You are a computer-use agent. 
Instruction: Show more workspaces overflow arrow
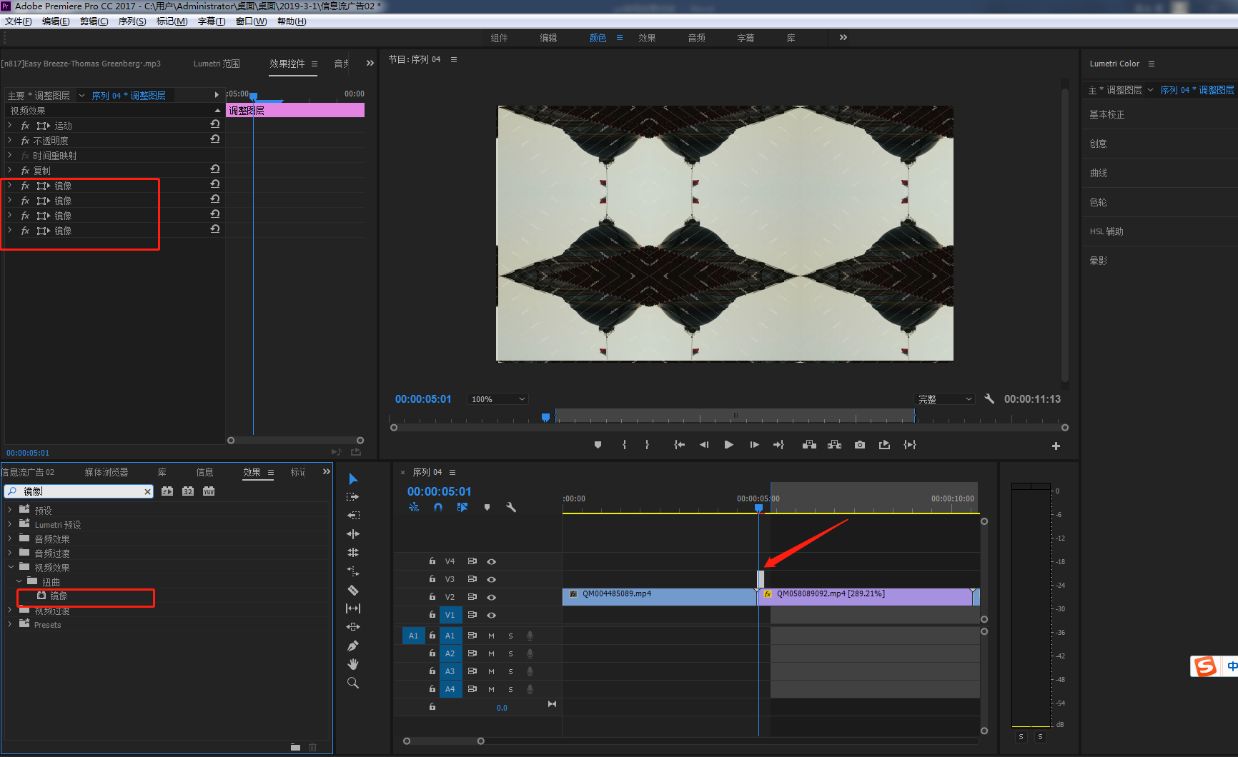click(x=843, y=37)
